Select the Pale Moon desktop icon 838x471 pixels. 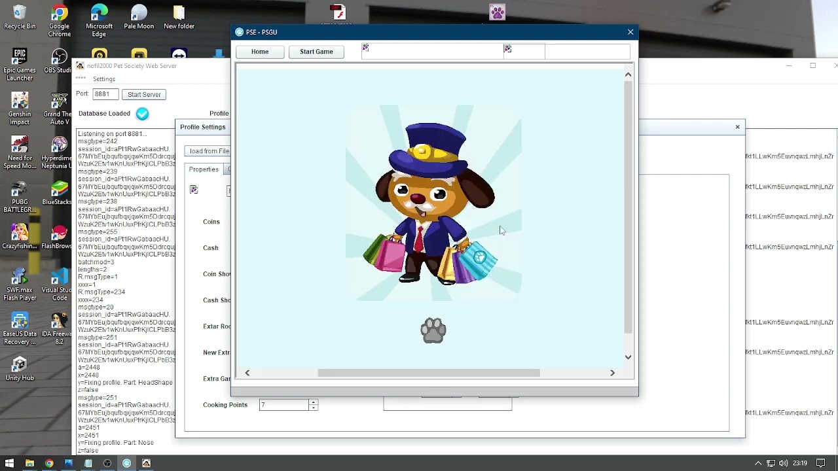139,18
